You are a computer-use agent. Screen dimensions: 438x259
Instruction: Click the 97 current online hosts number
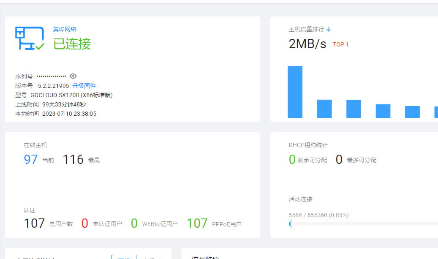tap(31, 160)
